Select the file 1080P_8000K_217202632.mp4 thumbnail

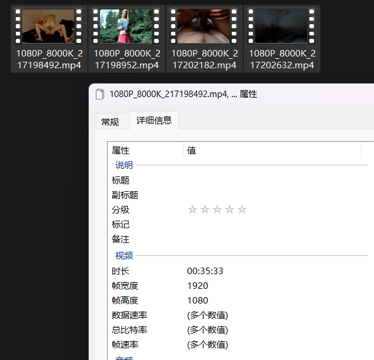point(281,26)
